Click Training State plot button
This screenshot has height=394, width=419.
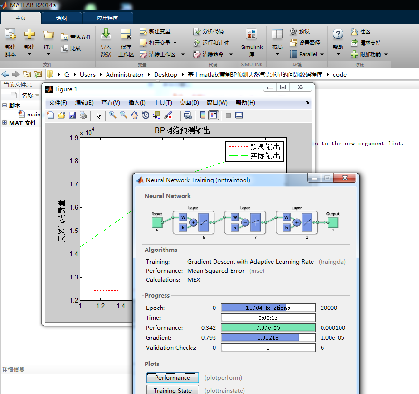click(173, 390)
